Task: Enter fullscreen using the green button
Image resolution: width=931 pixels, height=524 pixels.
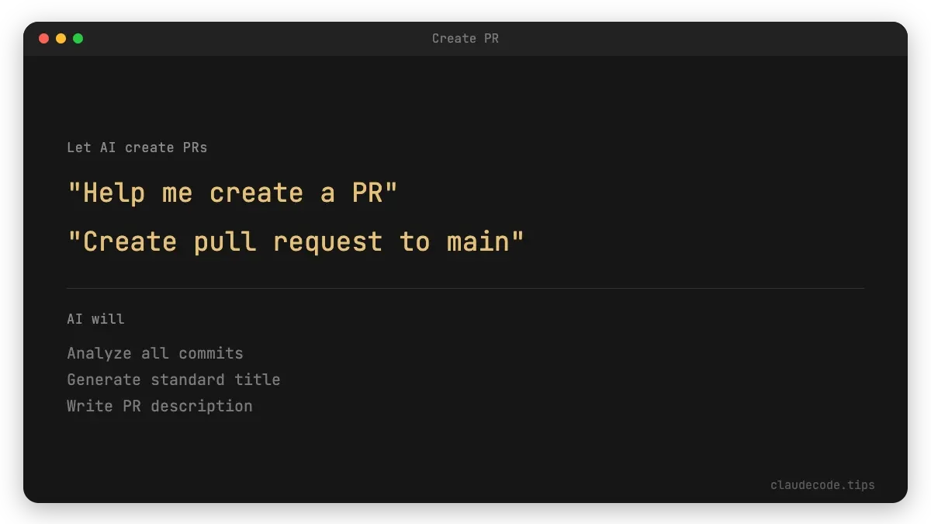Action: [77, 37]
